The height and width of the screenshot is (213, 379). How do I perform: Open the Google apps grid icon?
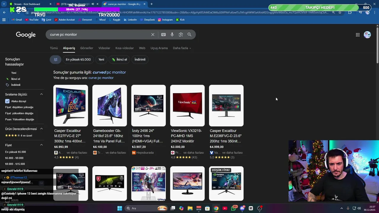[358, 35]
